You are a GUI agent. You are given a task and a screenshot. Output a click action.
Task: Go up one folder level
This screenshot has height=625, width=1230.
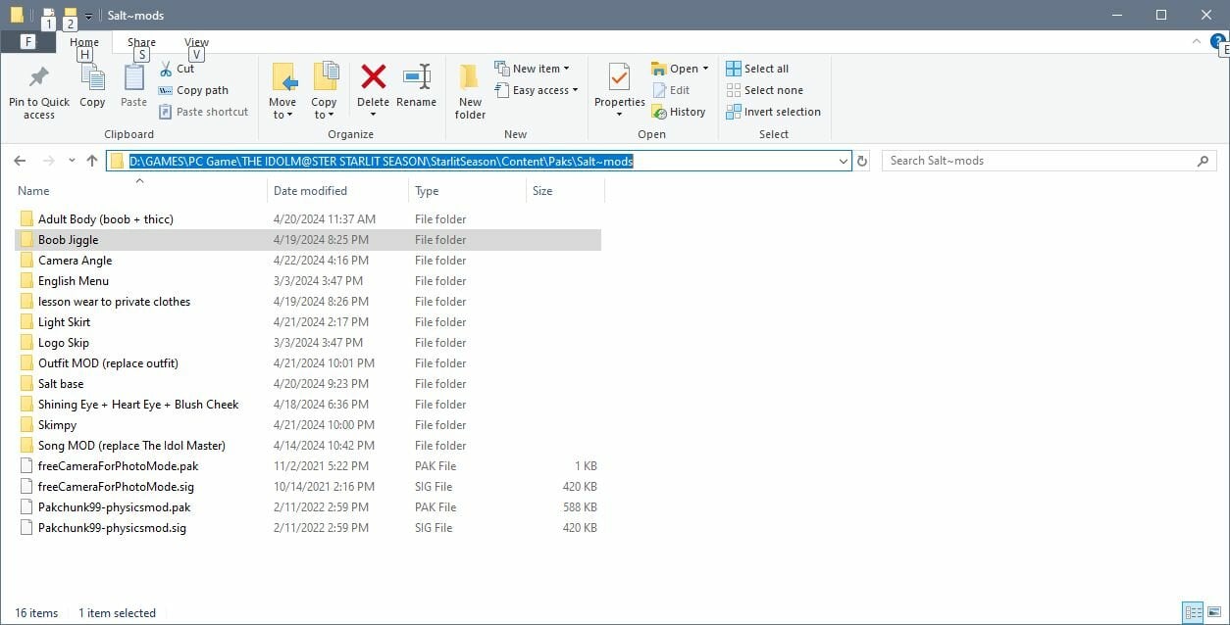point(92,161)
